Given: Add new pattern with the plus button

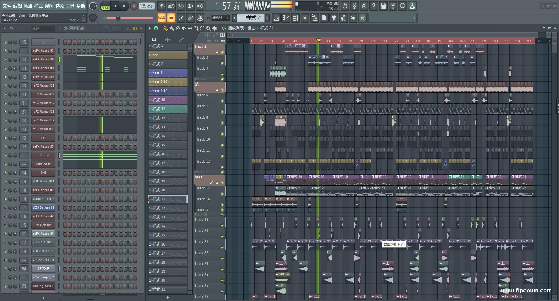Looking at the screenshot, I should [x=267, y=18].
